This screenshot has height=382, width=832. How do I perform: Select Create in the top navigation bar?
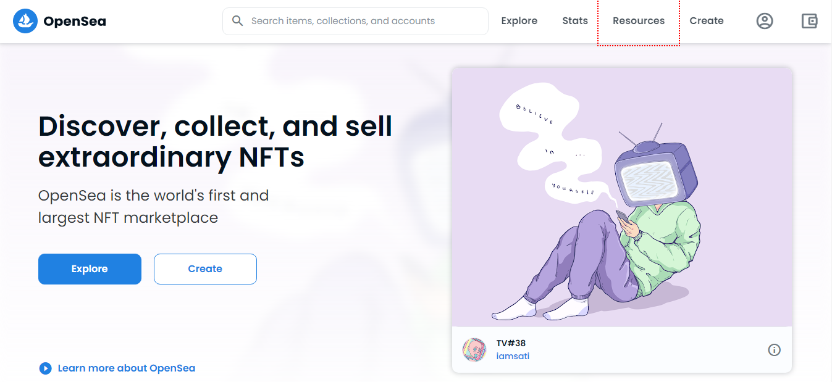(x=707, y=21)
